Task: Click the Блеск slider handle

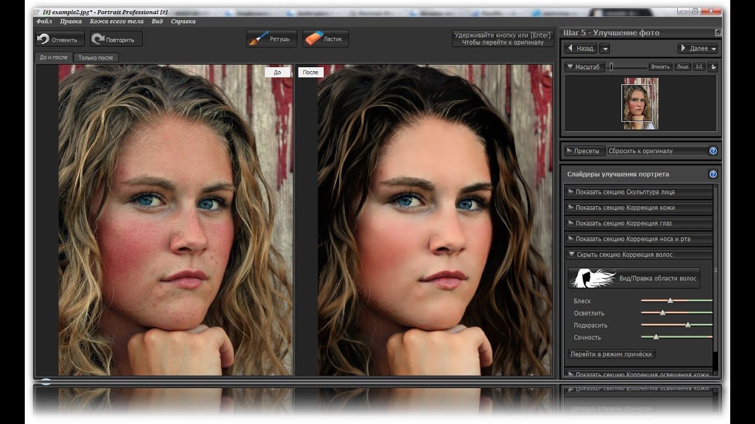Action: (x=670, y=300)
